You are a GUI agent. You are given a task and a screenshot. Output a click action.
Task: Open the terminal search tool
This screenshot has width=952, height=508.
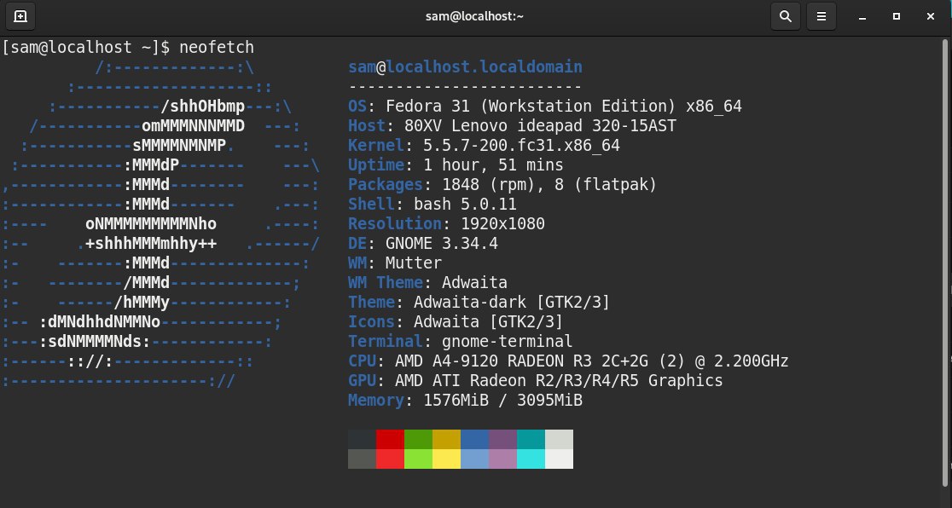pyautogui.click(x=785, y=16)
